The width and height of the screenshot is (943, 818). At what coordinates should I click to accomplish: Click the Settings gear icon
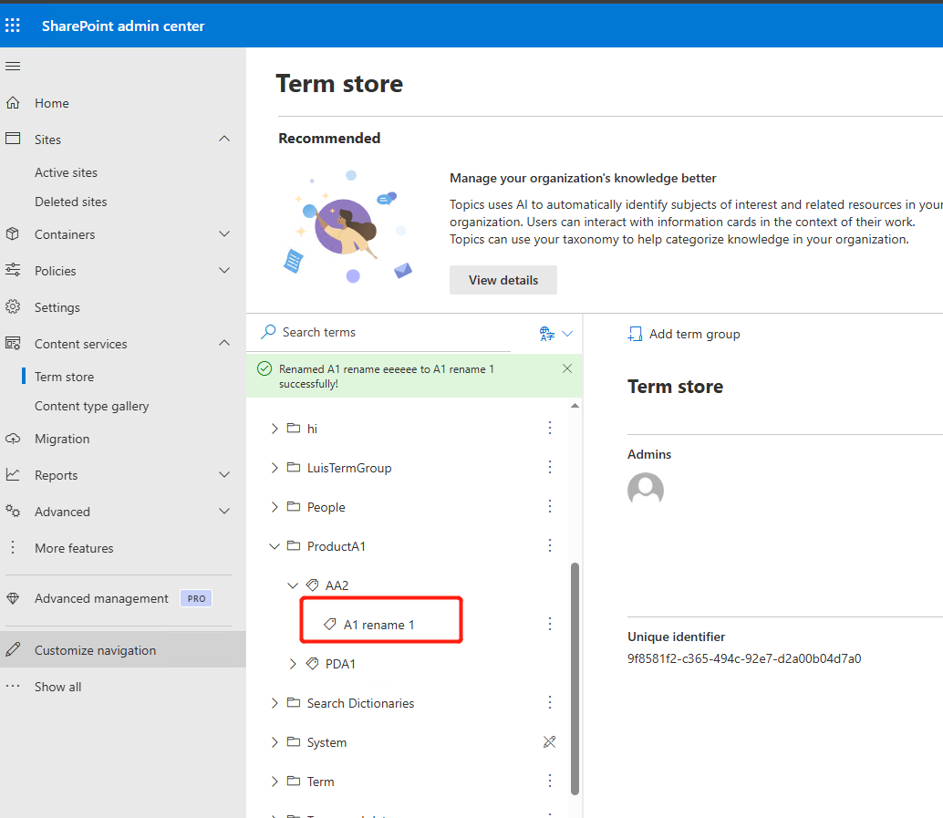coord(13,306)
